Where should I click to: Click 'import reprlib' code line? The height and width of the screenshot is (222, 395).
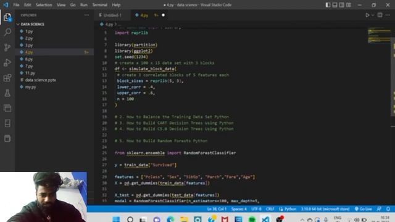[x=131, y=33]
